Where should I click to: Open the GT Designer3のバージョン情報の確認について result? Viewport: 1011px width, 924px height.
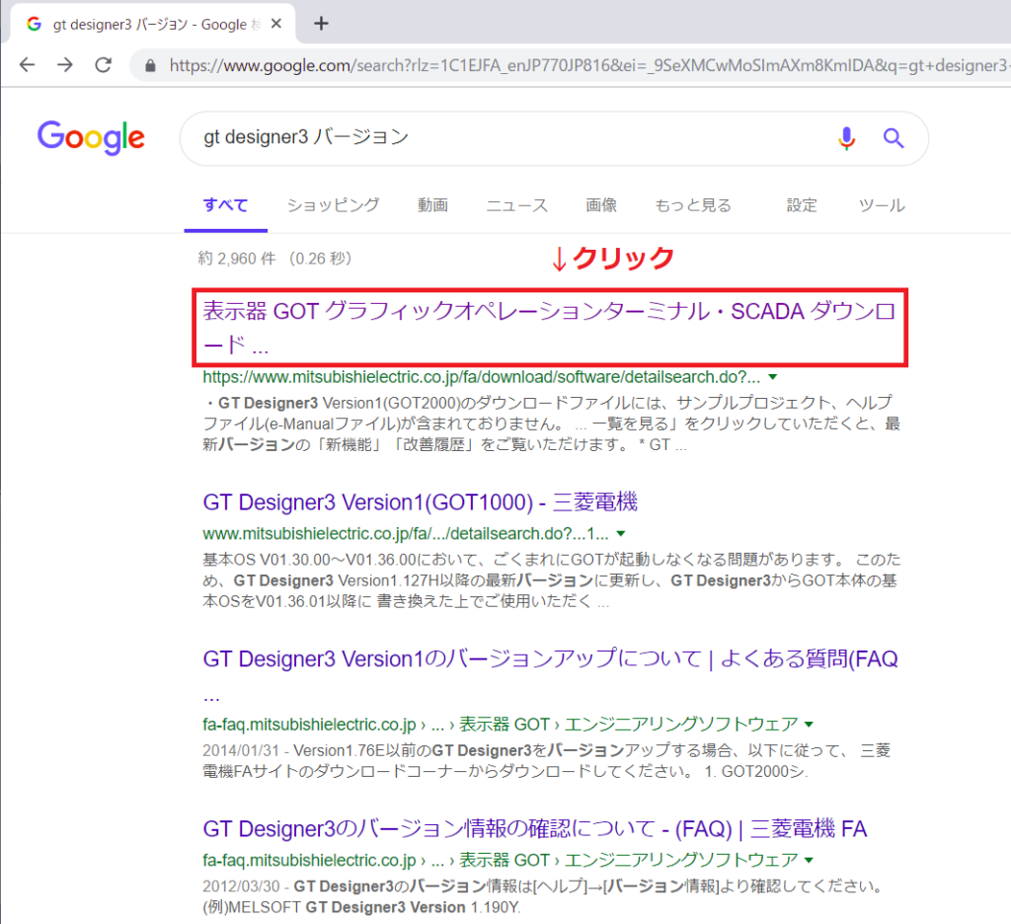pos(534,828)
